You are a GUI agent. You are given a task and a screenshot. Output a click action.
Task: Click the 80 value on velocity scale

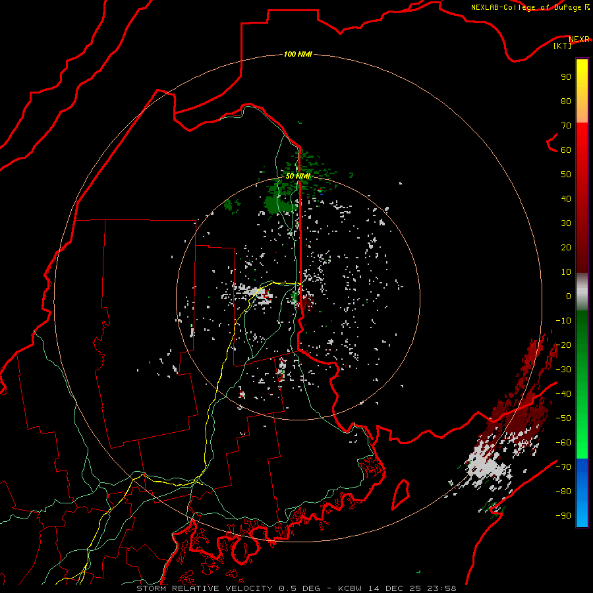(566, 101)
